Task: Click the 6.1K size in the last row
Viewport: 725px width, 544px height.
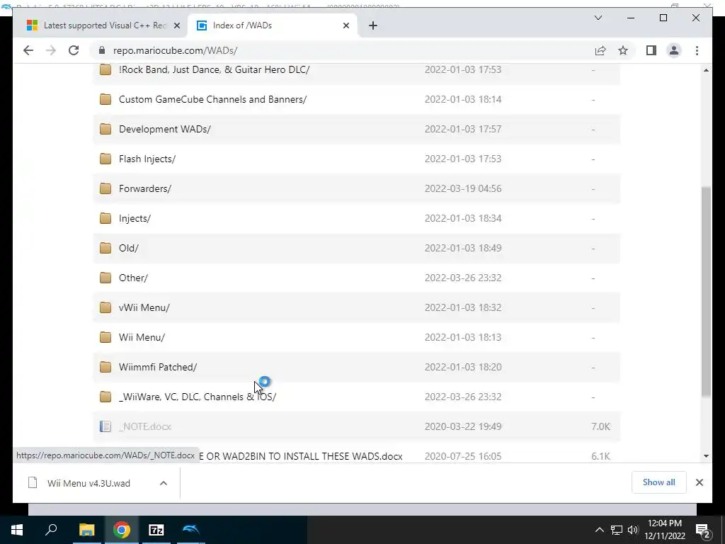Action: click(600, 456)
